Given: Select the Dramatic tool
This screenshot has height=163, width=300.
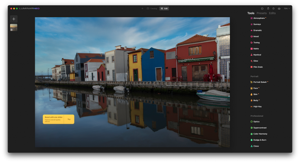Looking at the screenshot, I should 257,30.
